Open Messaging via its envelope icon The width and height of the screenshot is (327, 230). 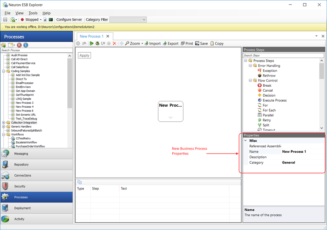coord(5,154)
